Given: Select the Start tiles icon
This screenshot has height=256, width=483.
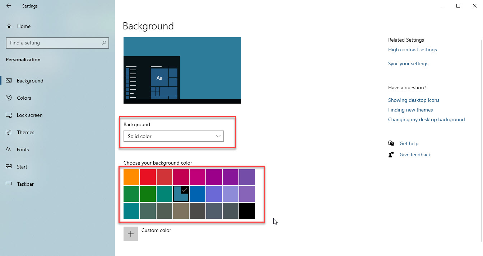Looking at the screenshot, I should point(9,167).
